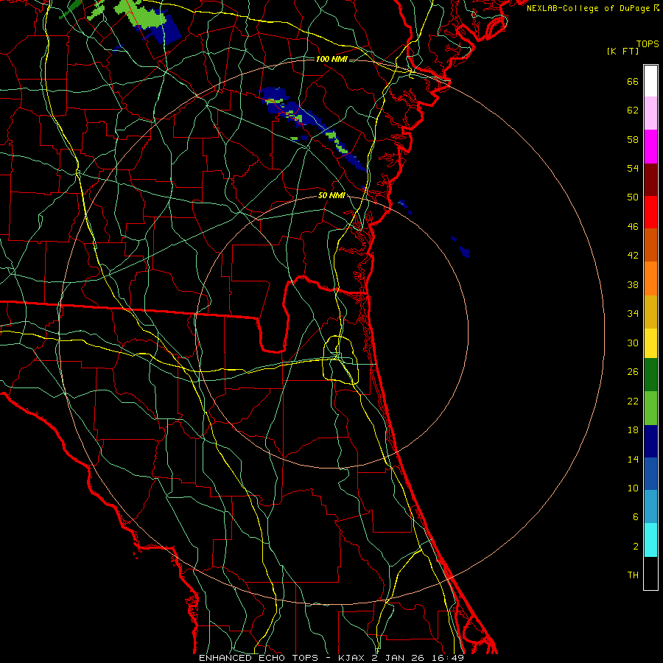Click the white swatch in the tops legend

click(x=650, y=81)
